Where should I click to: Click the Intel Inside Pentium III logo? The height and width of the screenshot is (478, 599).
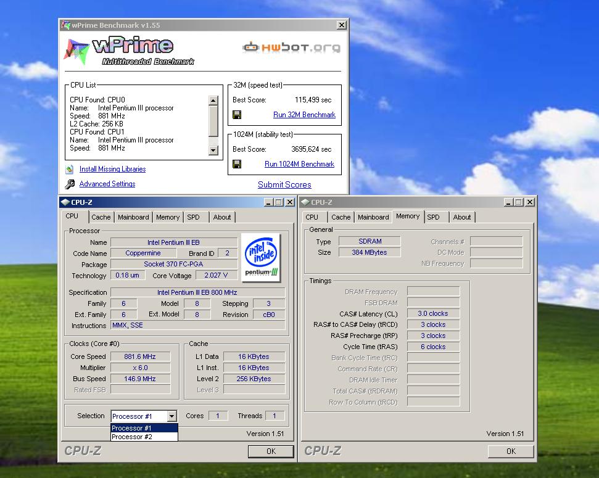tap(262, 257)
